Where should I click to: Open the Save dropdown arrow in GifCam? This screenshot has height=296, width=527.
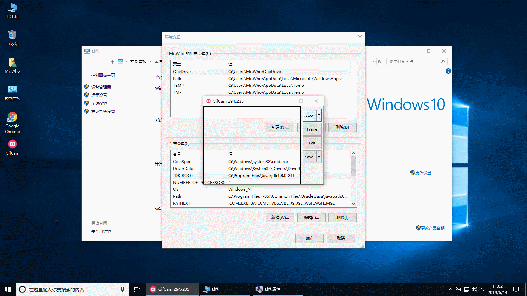pos(319,157)
